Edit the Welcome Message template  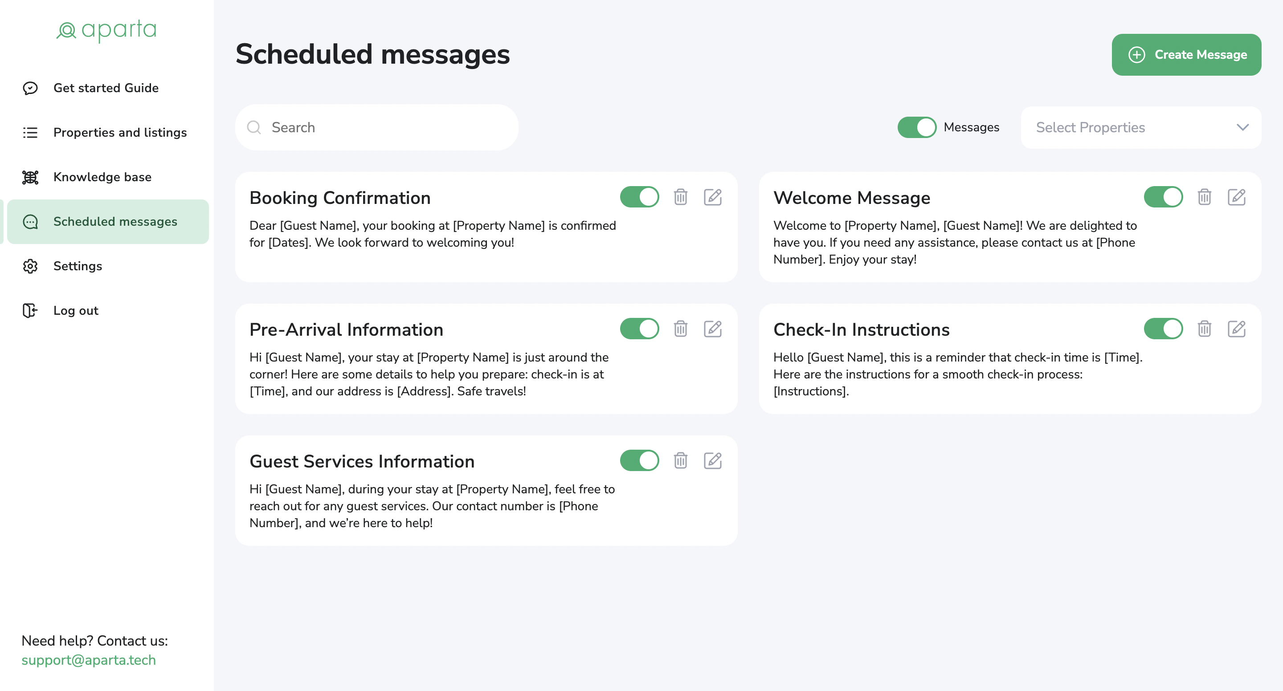[x=1236, y=197]
